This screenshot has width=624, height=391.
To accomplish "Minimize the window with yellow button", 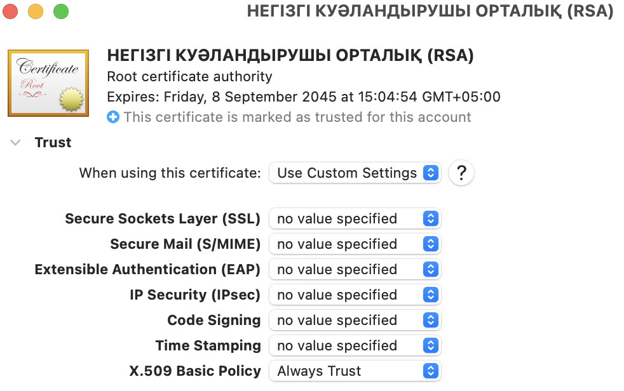I will (35, 10).
